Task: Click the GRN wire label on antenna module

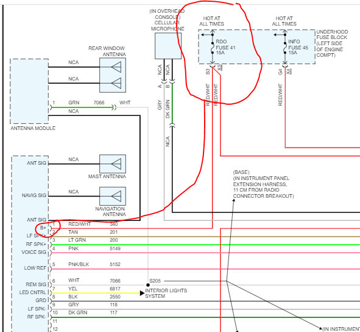Action: pos(74,103)
